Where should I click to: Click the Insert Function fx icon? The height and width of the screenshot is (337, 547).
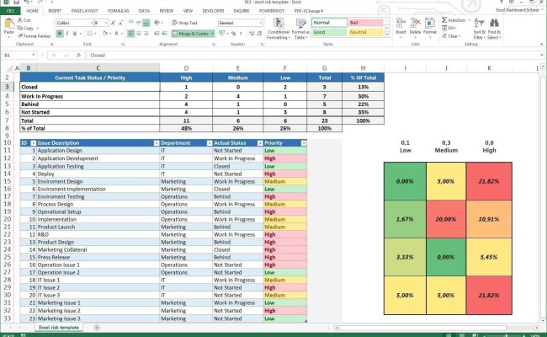click(x=79, y=55)
